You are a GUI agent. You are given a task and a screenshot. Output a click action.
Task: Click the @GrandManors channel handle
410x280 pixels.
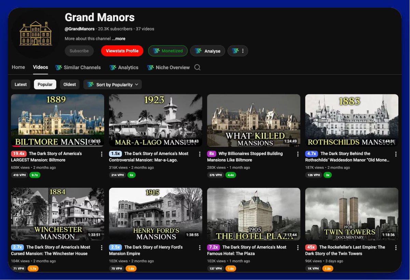point(80,29)
